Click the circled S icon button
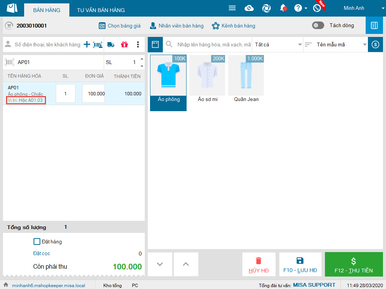 tap(375, 44)
